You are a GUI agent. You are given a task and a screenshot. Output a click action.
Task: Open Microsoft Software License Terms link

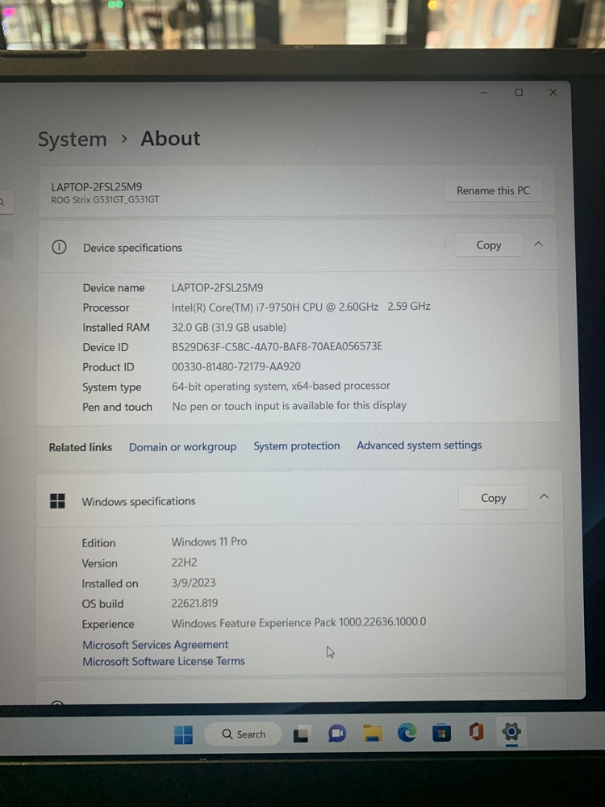click(164, 661)
